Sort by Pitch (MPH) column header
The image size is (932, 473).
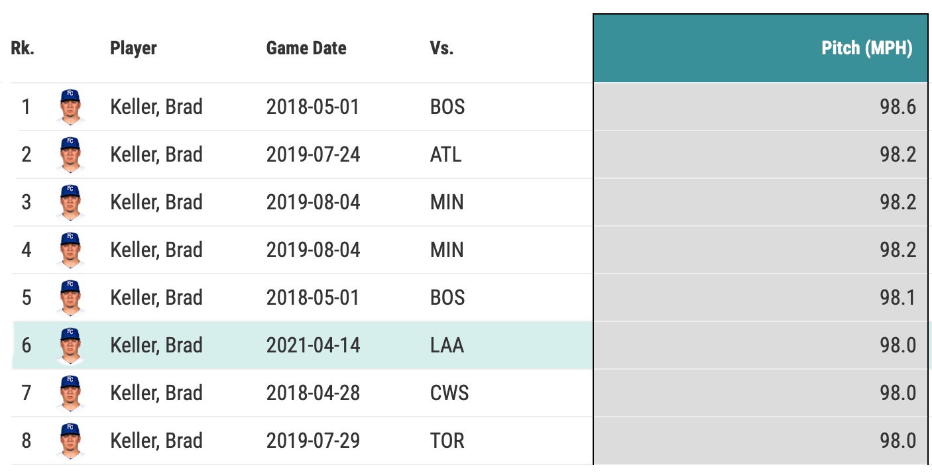tap(866, 48)
